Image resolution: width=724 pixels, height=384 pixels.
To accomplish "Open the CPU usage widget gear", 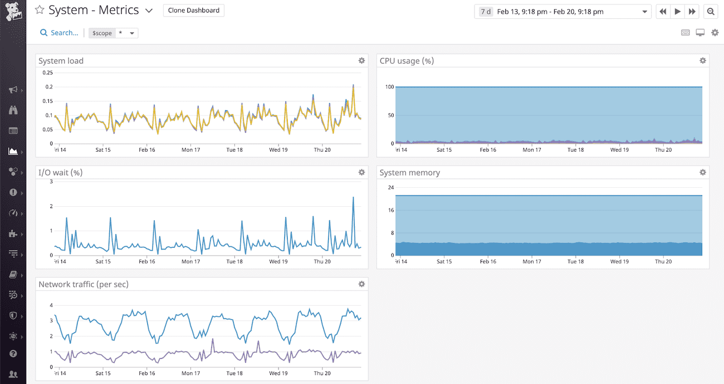I will [703, 61].
